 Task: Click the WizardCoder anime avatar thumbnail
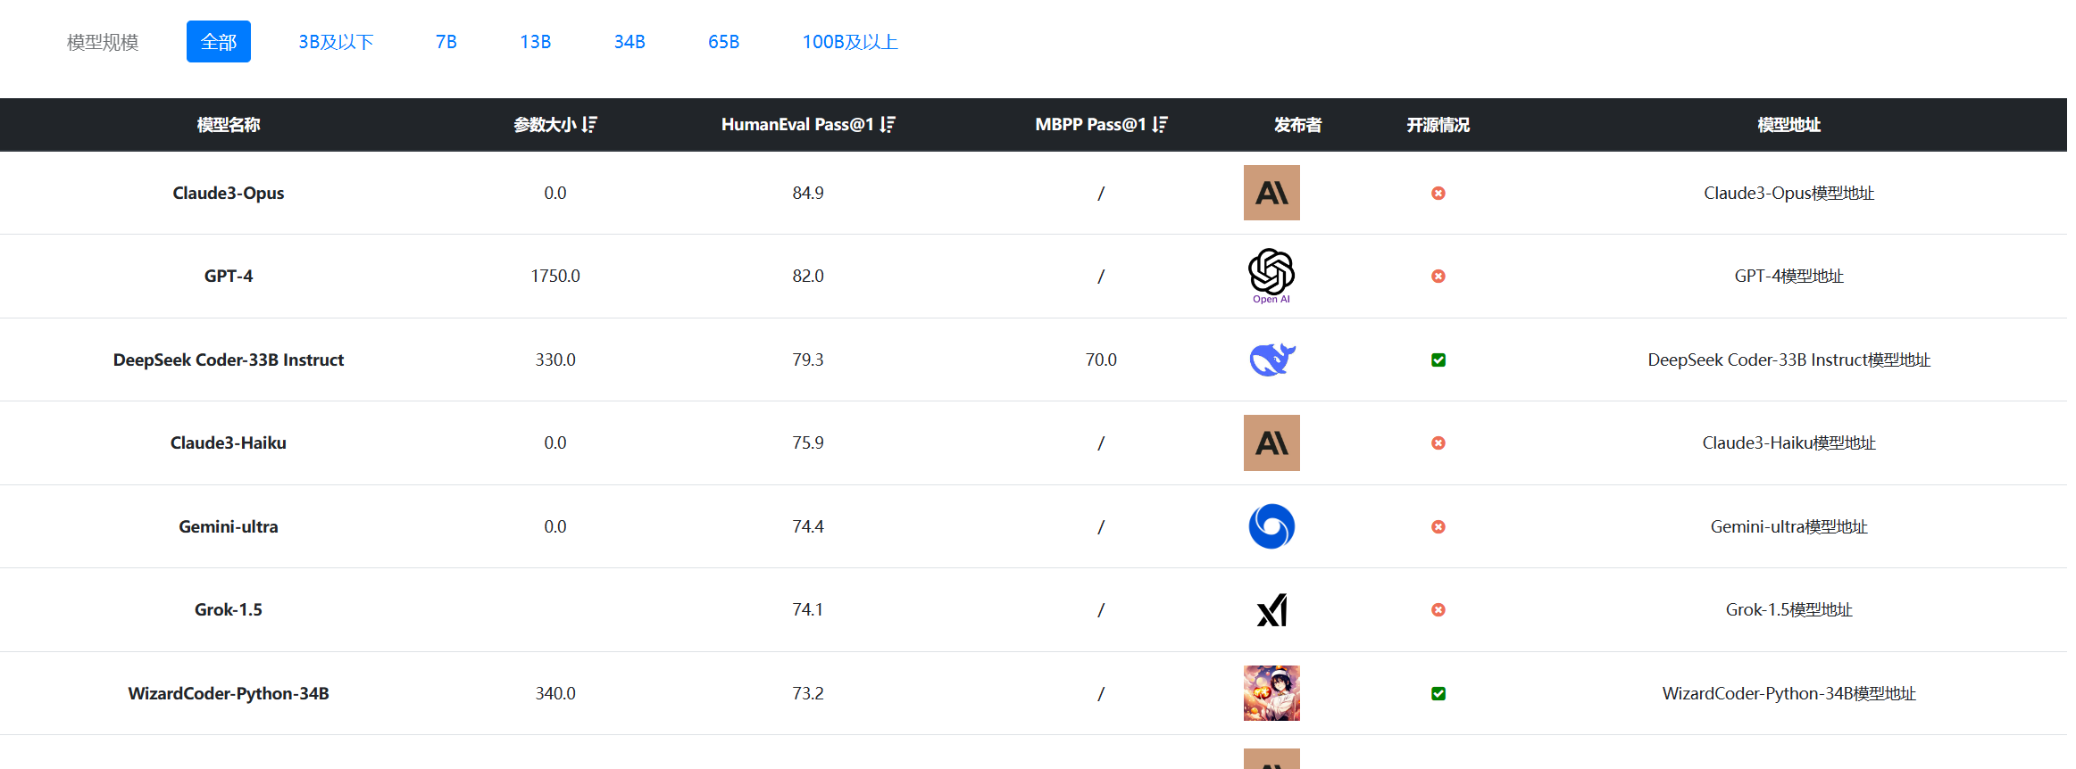[1271, 693]
